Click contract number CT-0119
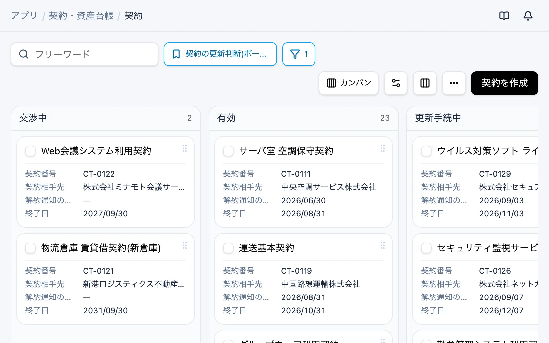 tap(297, 271)
